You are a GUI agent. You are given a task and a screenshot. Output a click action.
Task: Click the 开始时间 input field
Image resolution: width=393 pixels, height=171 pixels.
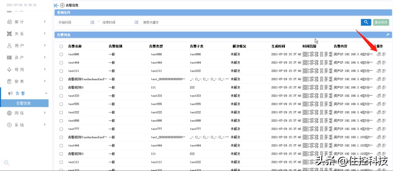tap(76, 22)
